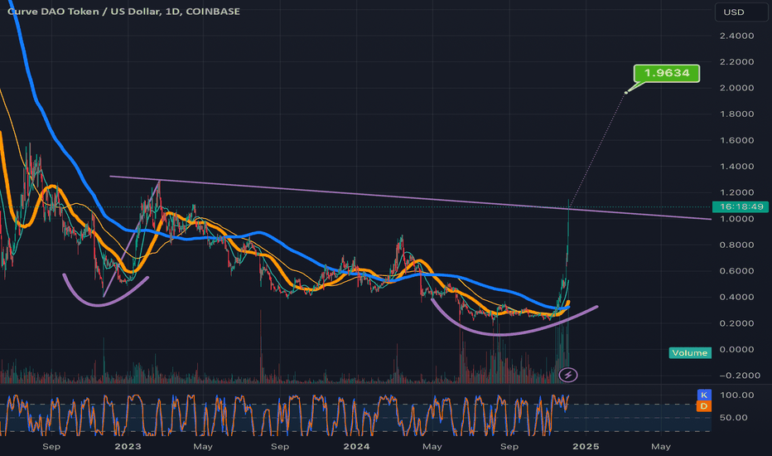
Task: Click the blue K stochastic label
Action: [704, 395]
